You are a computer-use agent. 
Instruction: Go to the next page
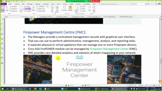click(83, 85)
